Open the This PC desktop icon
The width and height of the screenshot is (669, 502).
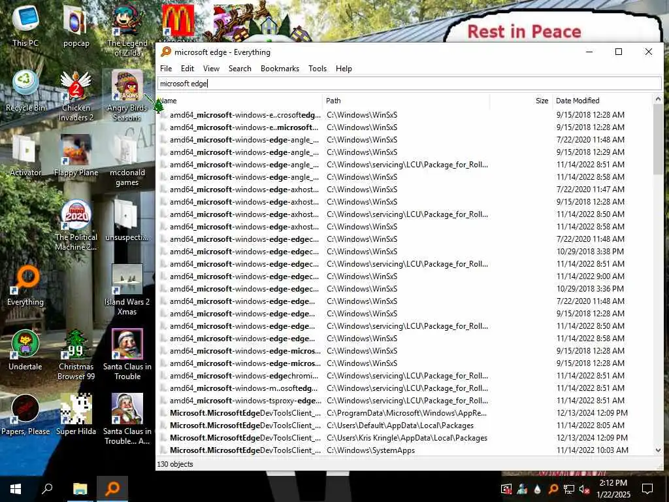[25, 25]
